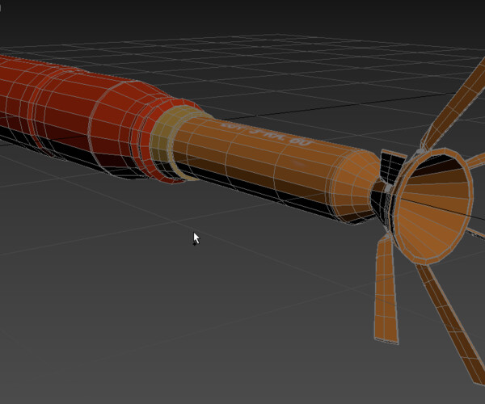
Task: Select the fin extending toward the upper right
Action: click(454, 103)
